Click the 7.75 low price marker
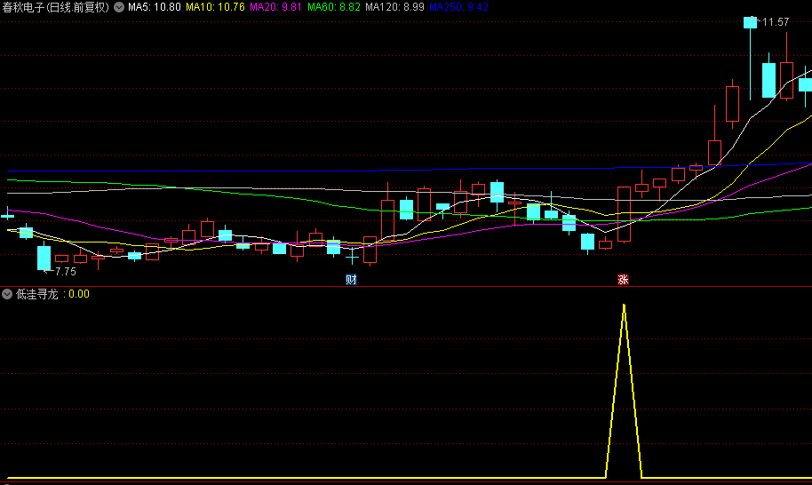812x485 pixels. (65, 271)
